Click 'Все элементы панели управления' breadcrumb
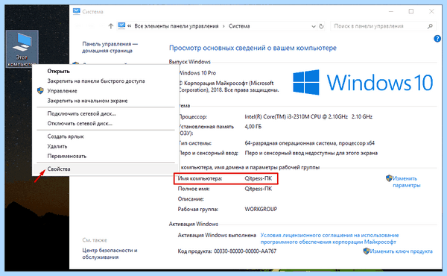 (176, 26)
